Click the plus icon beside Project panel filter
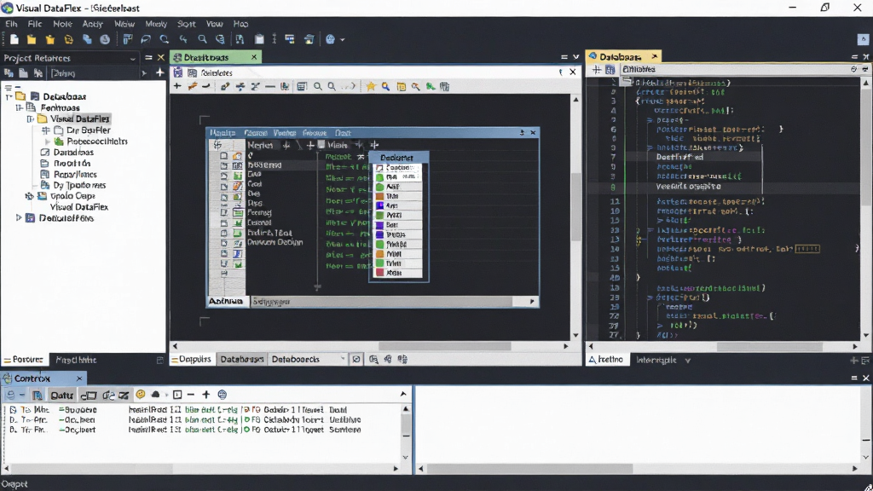873x491 pixels. coord(159,73)
